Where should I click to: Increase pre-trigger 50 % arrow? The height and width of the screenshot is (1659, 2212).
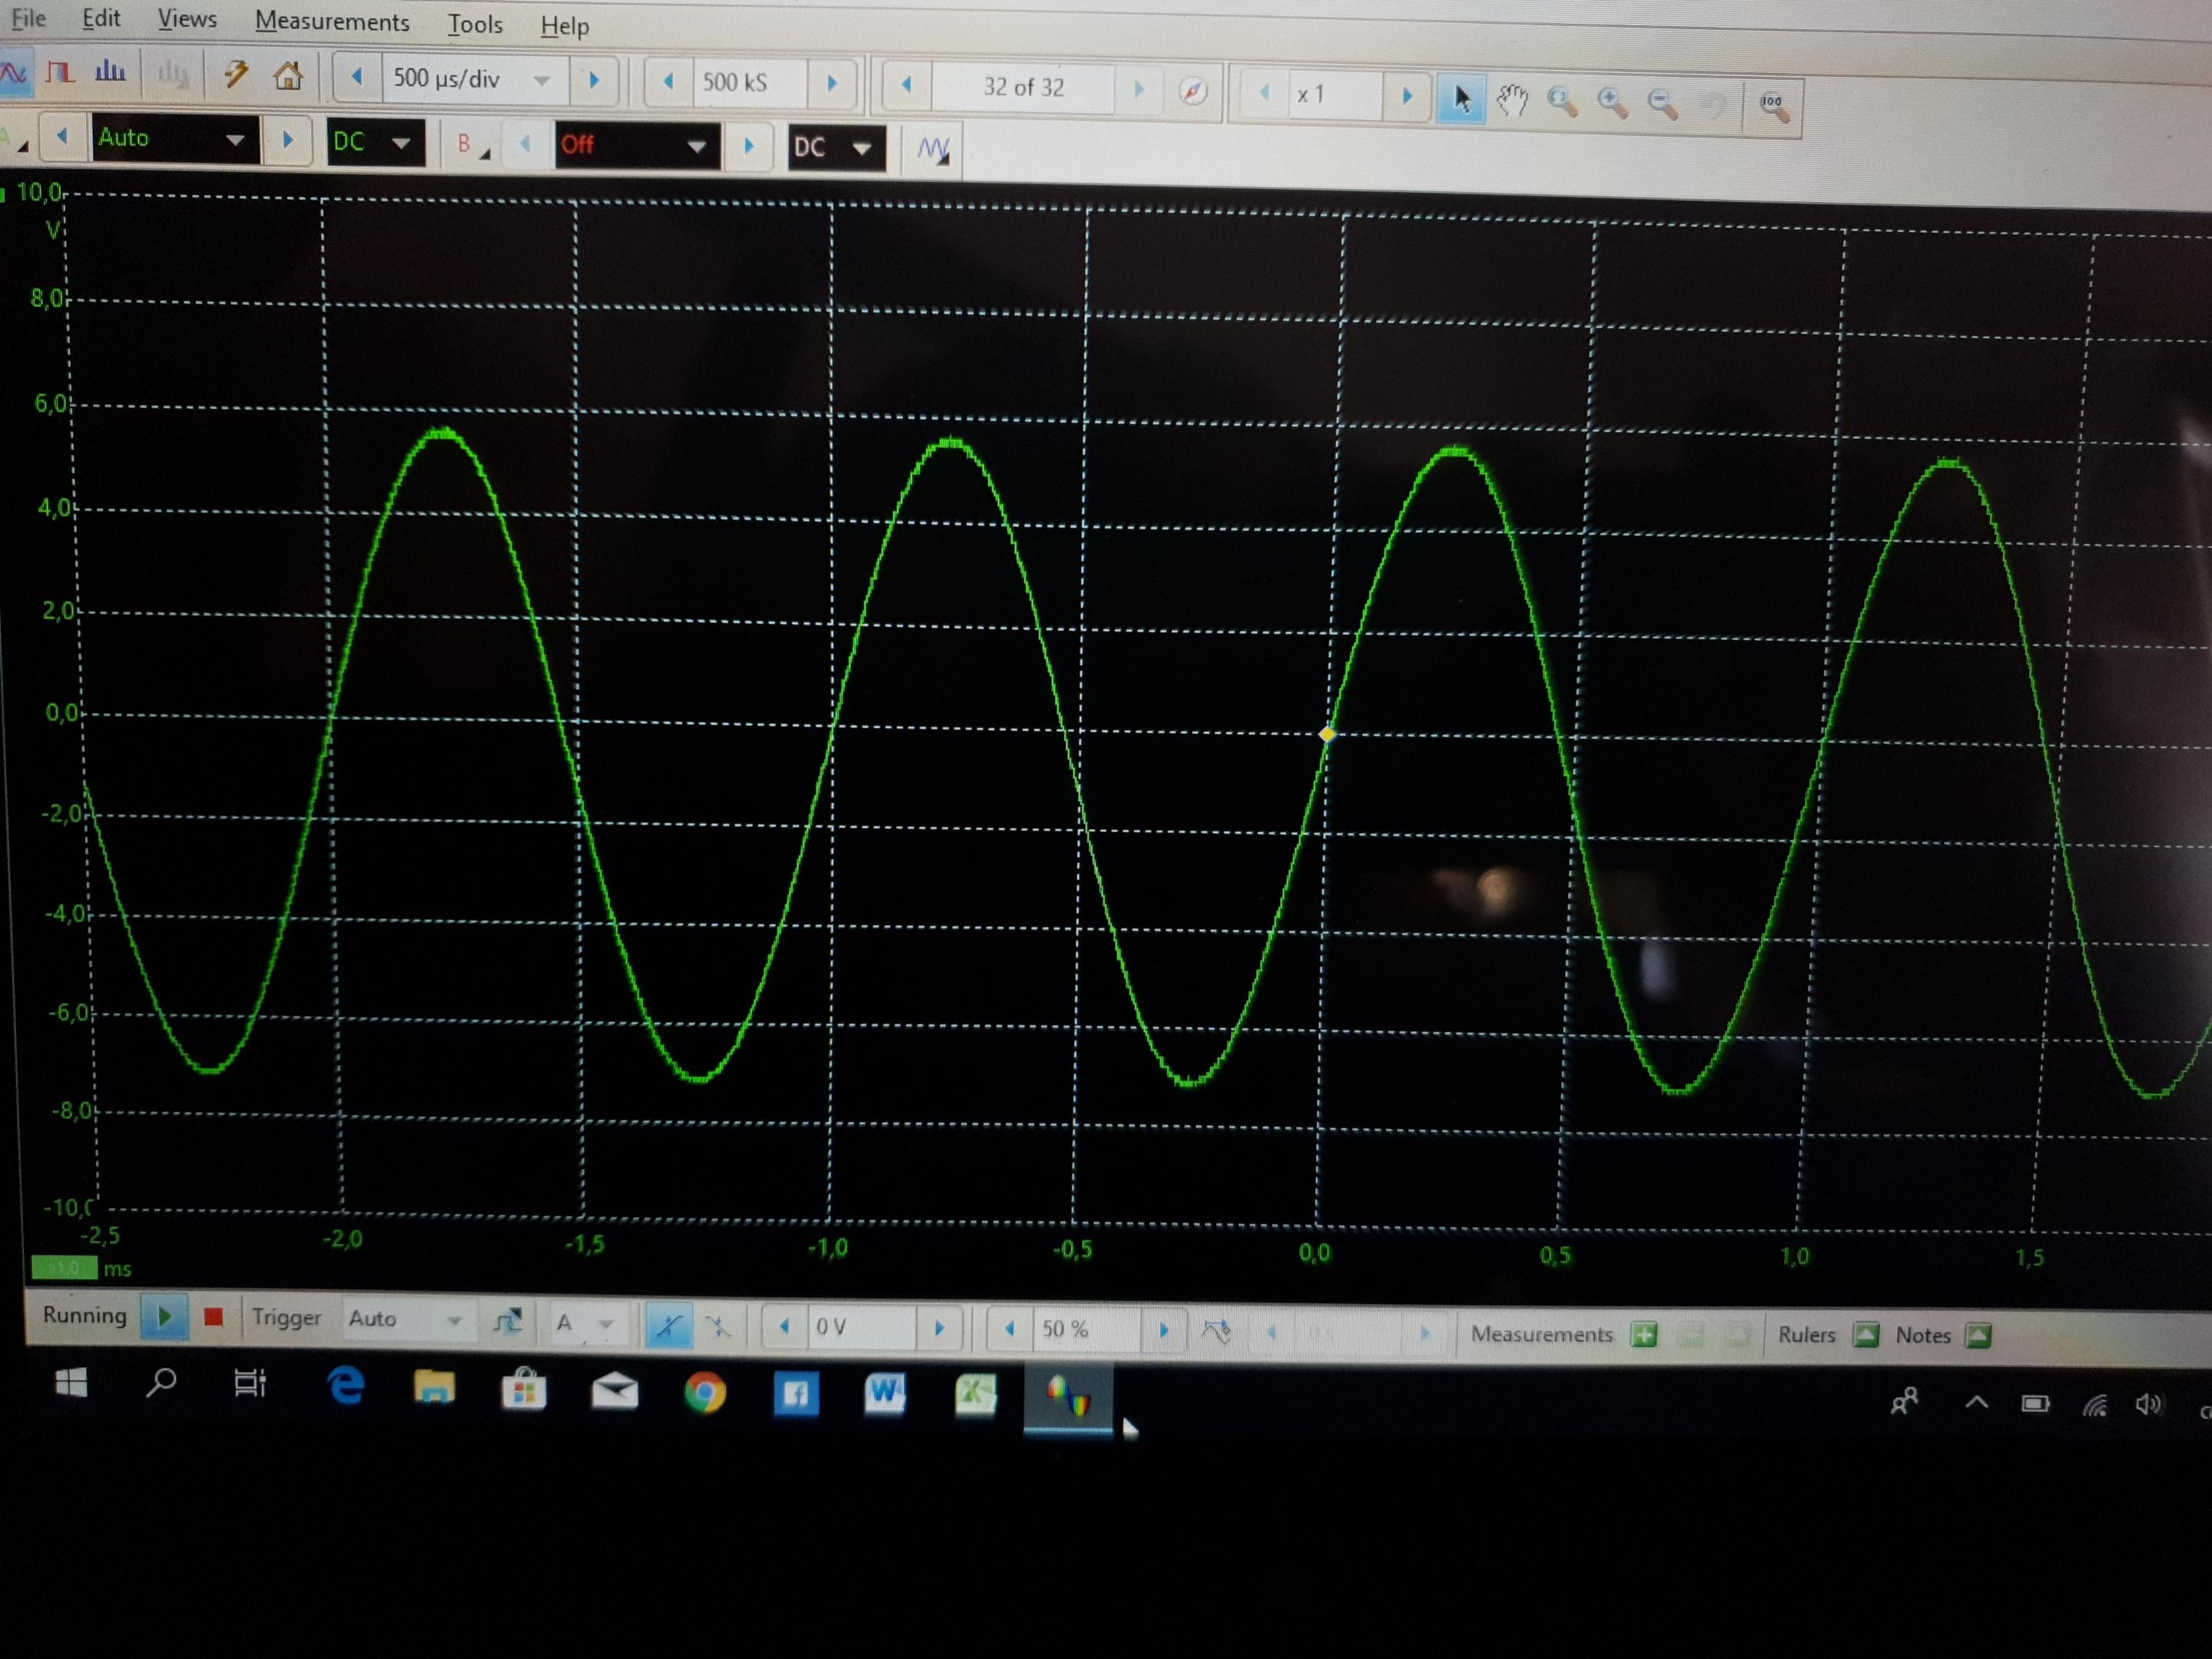tap(1163, 1331)
